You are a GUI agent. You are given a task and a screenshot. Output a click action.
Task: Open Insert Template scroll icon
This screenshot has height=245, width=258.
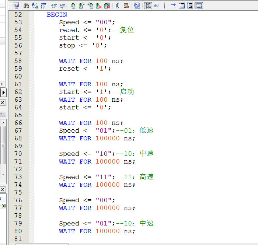[x=126, y=6]
